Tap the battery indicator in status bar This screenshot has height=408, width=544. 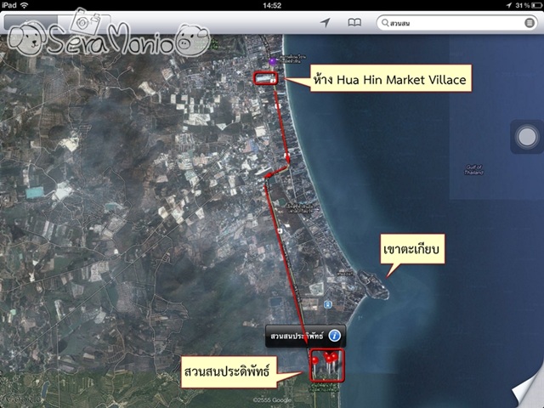pos(537,5)
